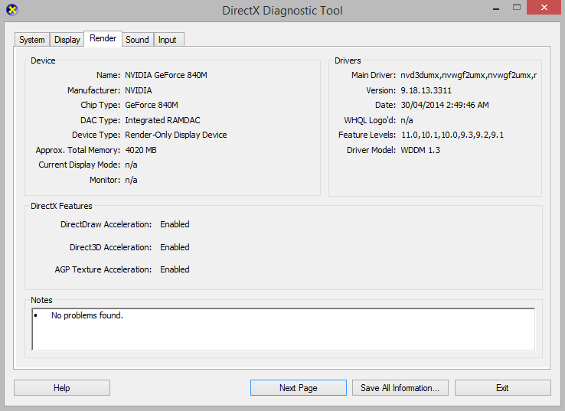This screenshot has width=565, height=411.
Task: Maximize the DirectX Diagnostic Tool window
Action: tap(517, 7)
